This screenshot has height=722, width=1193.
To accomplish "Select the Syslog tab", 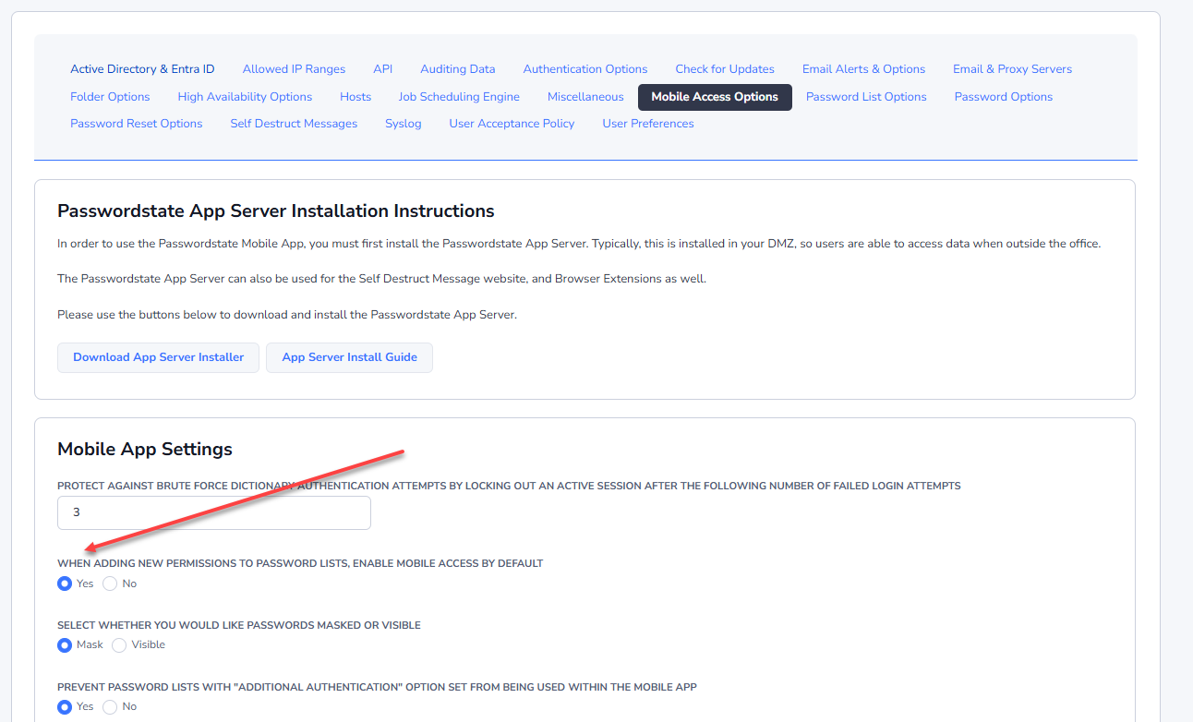I will [404, 124].
